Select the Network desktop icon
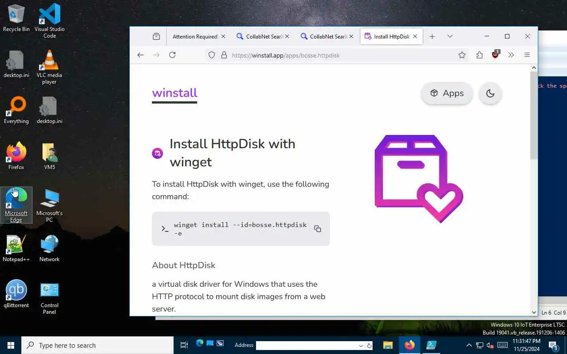 coord(50,249)
